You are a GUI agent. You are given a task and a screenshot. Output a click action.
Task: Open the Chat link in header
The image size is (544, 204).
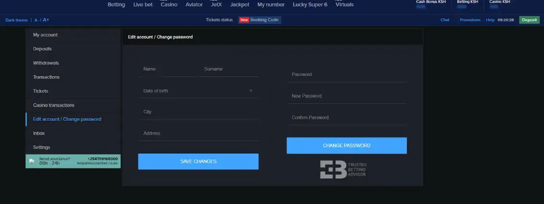click(x=445, y=20)
